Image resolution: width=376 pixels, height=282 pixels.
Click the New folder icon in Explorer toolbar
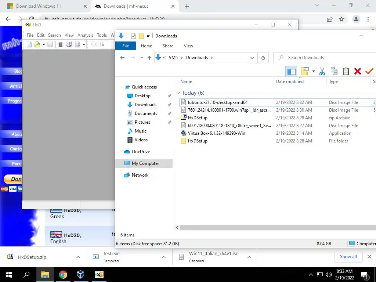pos(305,71)
